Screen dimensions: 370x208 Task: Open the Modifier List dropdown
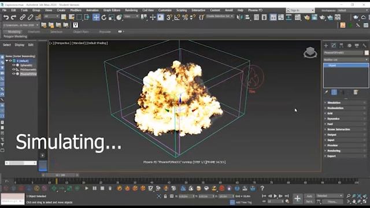pos(346,60)
